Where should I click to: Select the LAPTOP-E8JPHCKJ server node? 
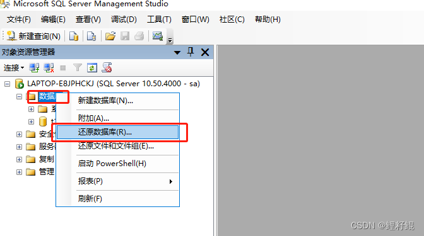click(x=114, y=84)
